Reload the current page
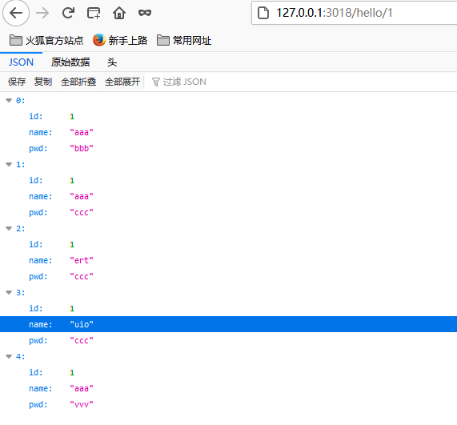 68,13
